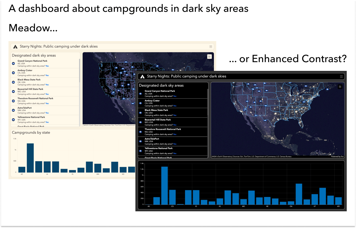The height and width of the screenshot is (228, 356).
Task: Select Theodore Roosevelt National Park in the dark list
Action: (173, 132)
